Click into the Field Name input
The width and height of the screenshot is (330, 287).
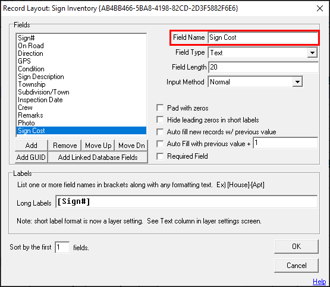263,37
